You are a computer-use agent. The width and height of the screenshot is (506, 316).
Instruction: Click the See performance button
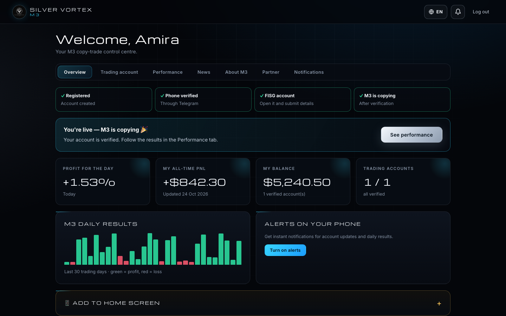411,135
